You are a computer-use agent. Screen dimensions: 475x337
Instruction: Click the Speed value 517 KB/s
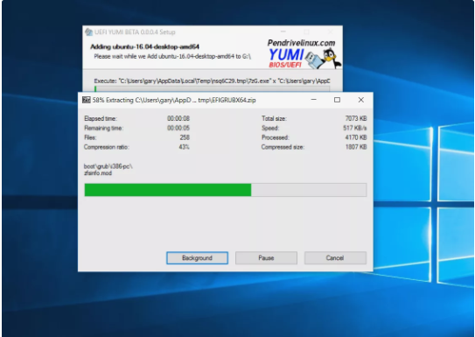(355, 128)
